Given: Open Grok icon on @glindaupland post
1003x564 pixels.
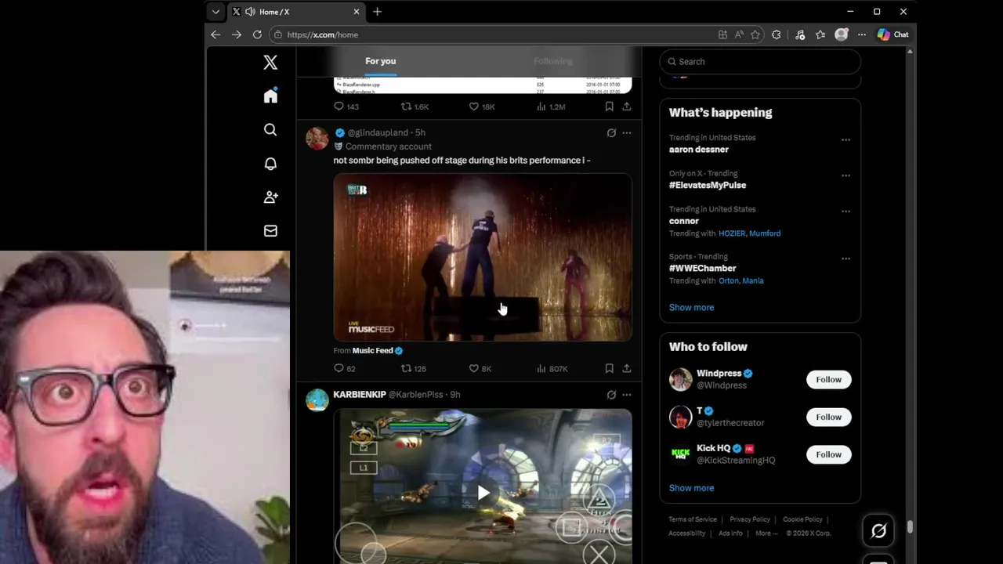Looking at the screenshot, I should (x=611, y=133).
